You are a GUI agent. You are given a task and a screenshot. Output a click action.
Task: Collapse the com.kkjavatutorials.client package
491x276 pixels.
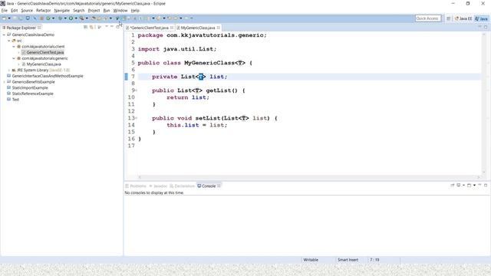pos(14,47)
